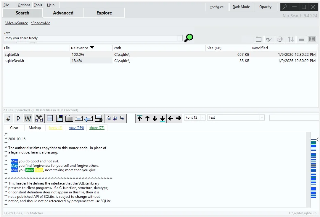Open the Relevance column sort dropdown
The height and width of the screenshot is (217, 320).
tap(92, 48)
